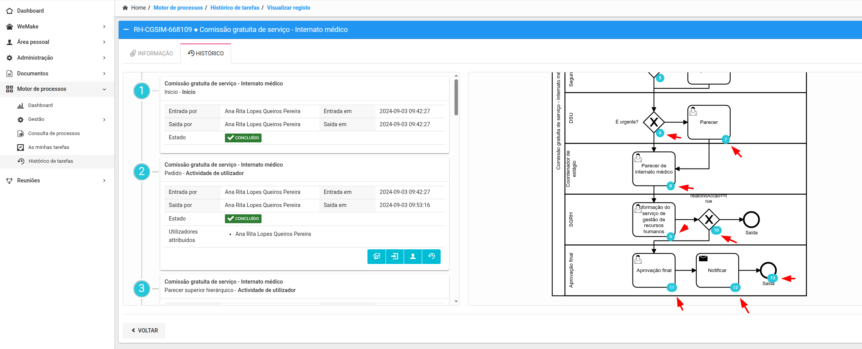Expand the Gestão submenu
The width and height of the screenshot is (862, 349).
[x=62, y=119]
